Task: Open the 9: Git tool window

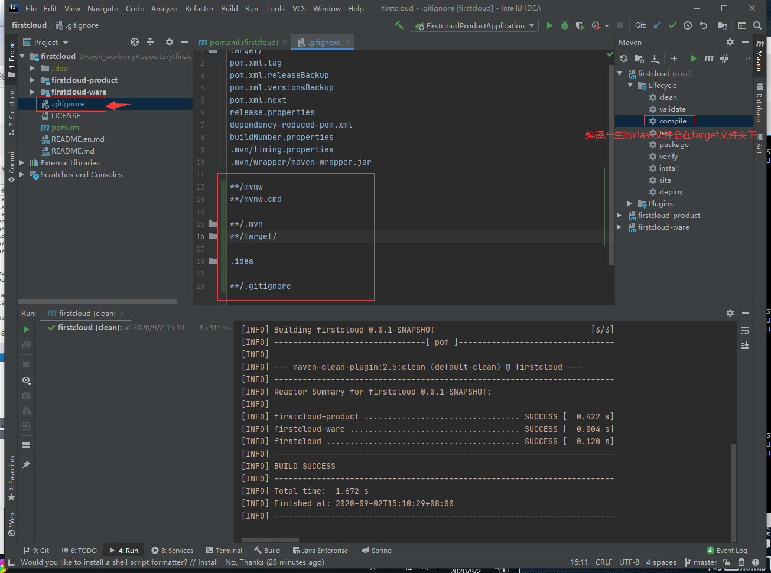Action: point(36,550)
